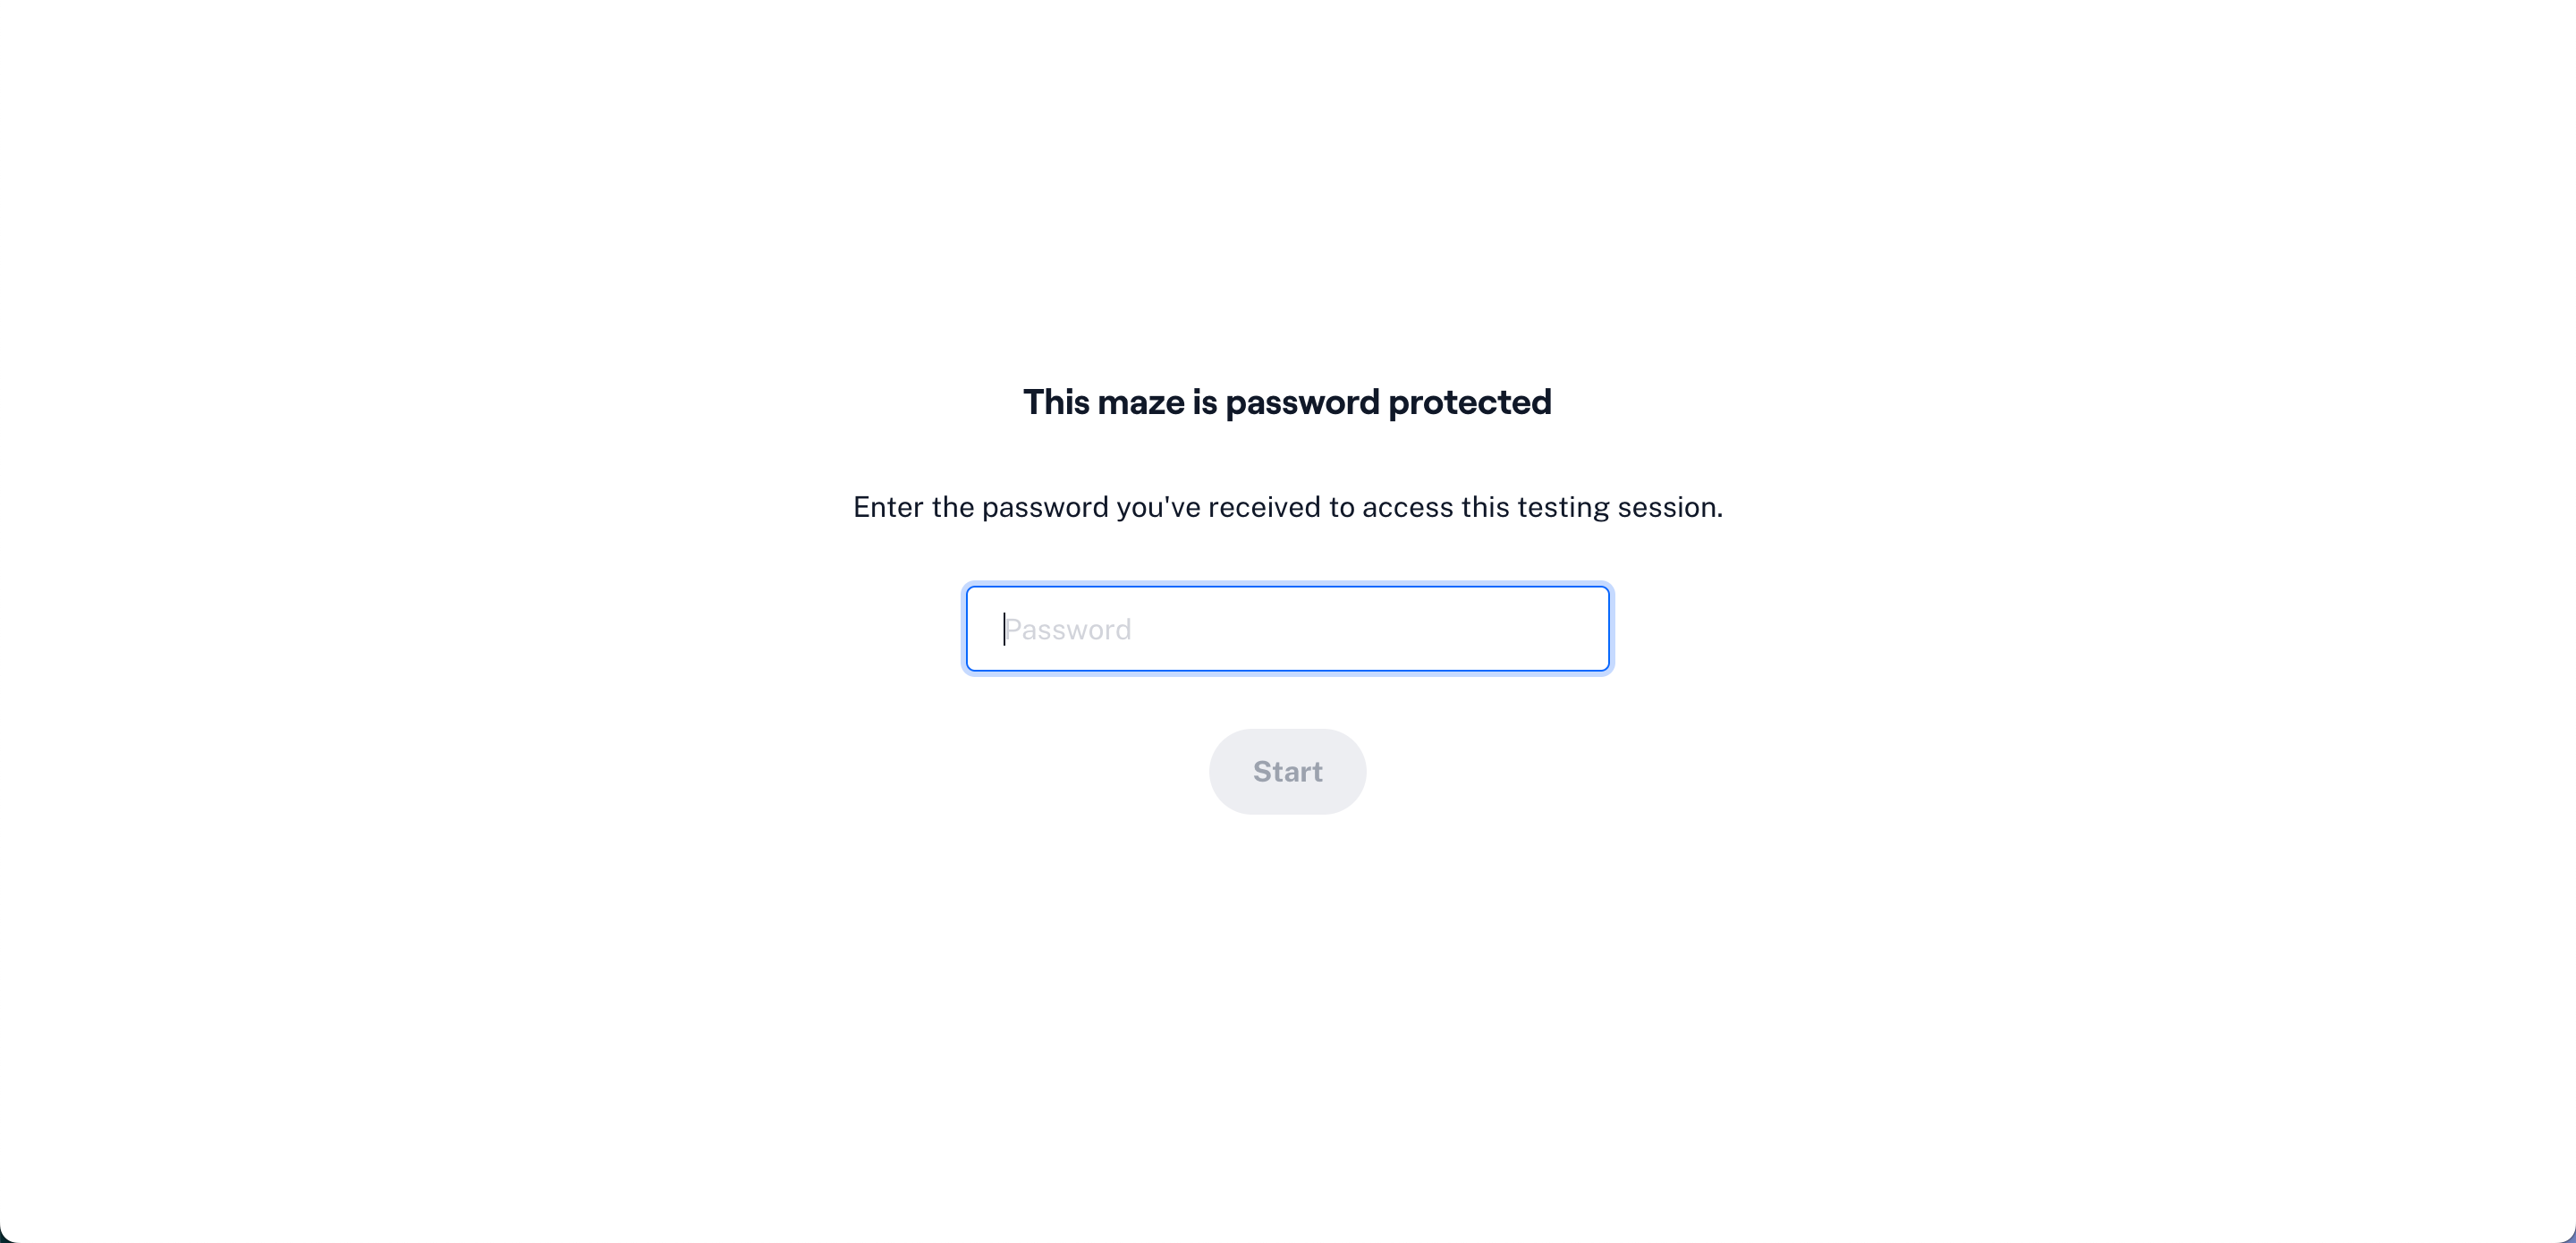The width and height of the screenshot is (2576, 1243).
Task: Click the Start button
Action: click(x=1287, y=771)
